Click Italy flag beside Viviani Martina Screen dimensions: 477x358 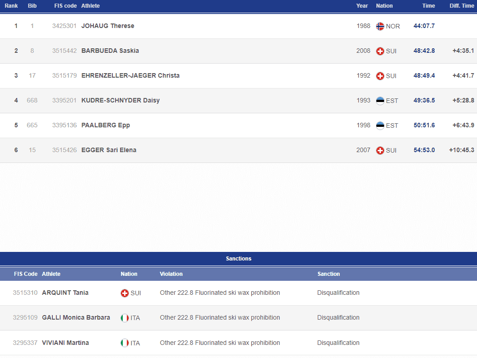click(x=125, y=343)
